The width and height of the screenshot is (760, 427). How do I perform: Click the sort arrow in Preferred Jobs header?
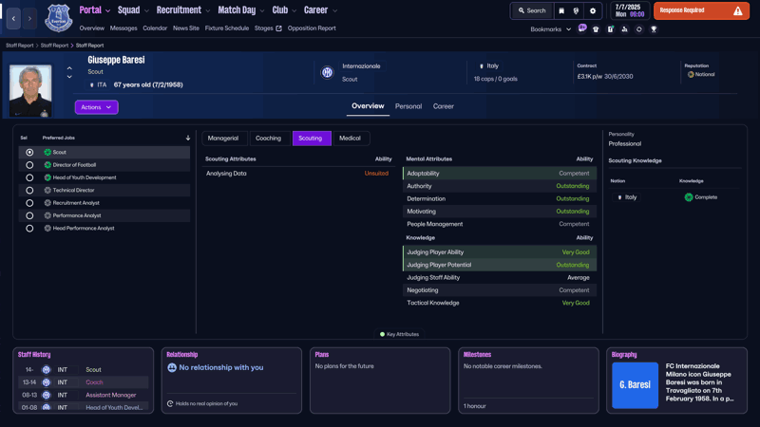(188, 138)
